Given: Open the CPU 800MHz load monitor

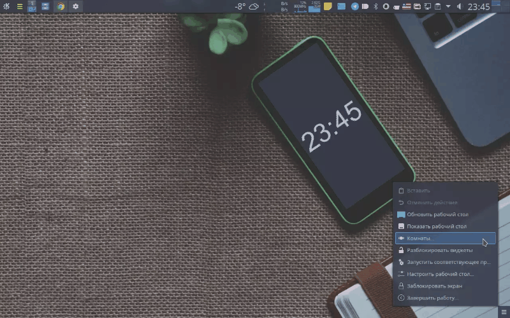Looking at the screenshot, I should [300, 6].
